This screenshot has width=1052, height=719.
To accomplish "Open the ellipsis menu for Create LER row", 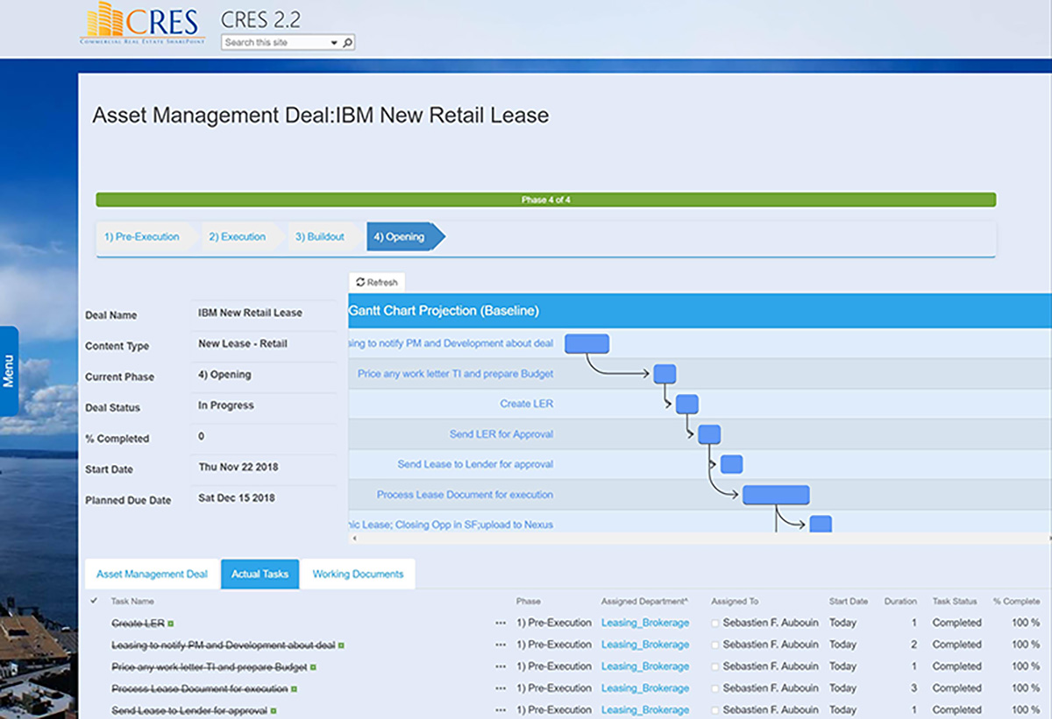I will [501, 623].
